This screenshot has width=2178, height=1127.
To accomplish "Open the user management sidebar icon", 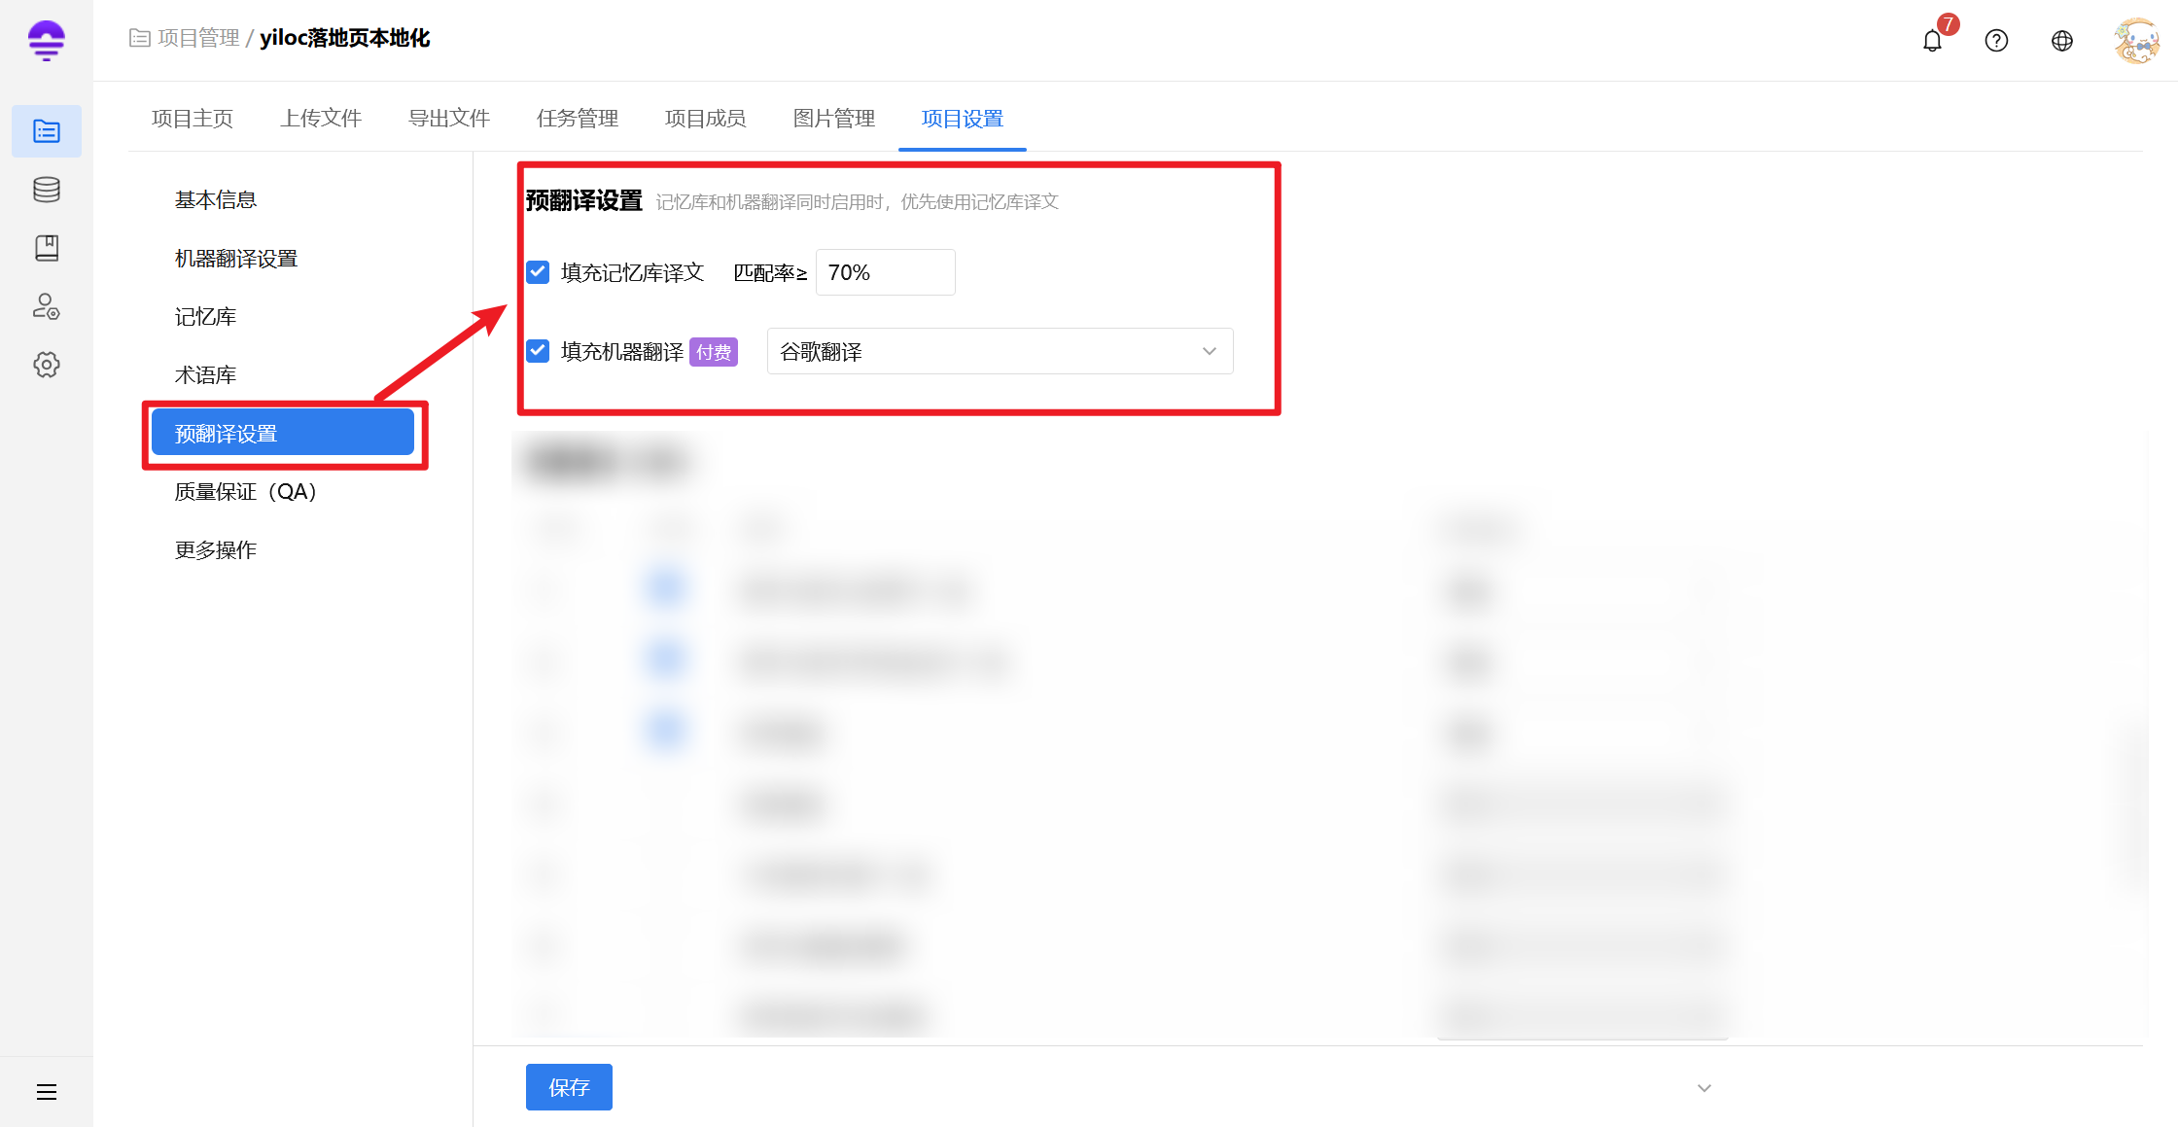I will pyautogui.click(x=46, y=306).
